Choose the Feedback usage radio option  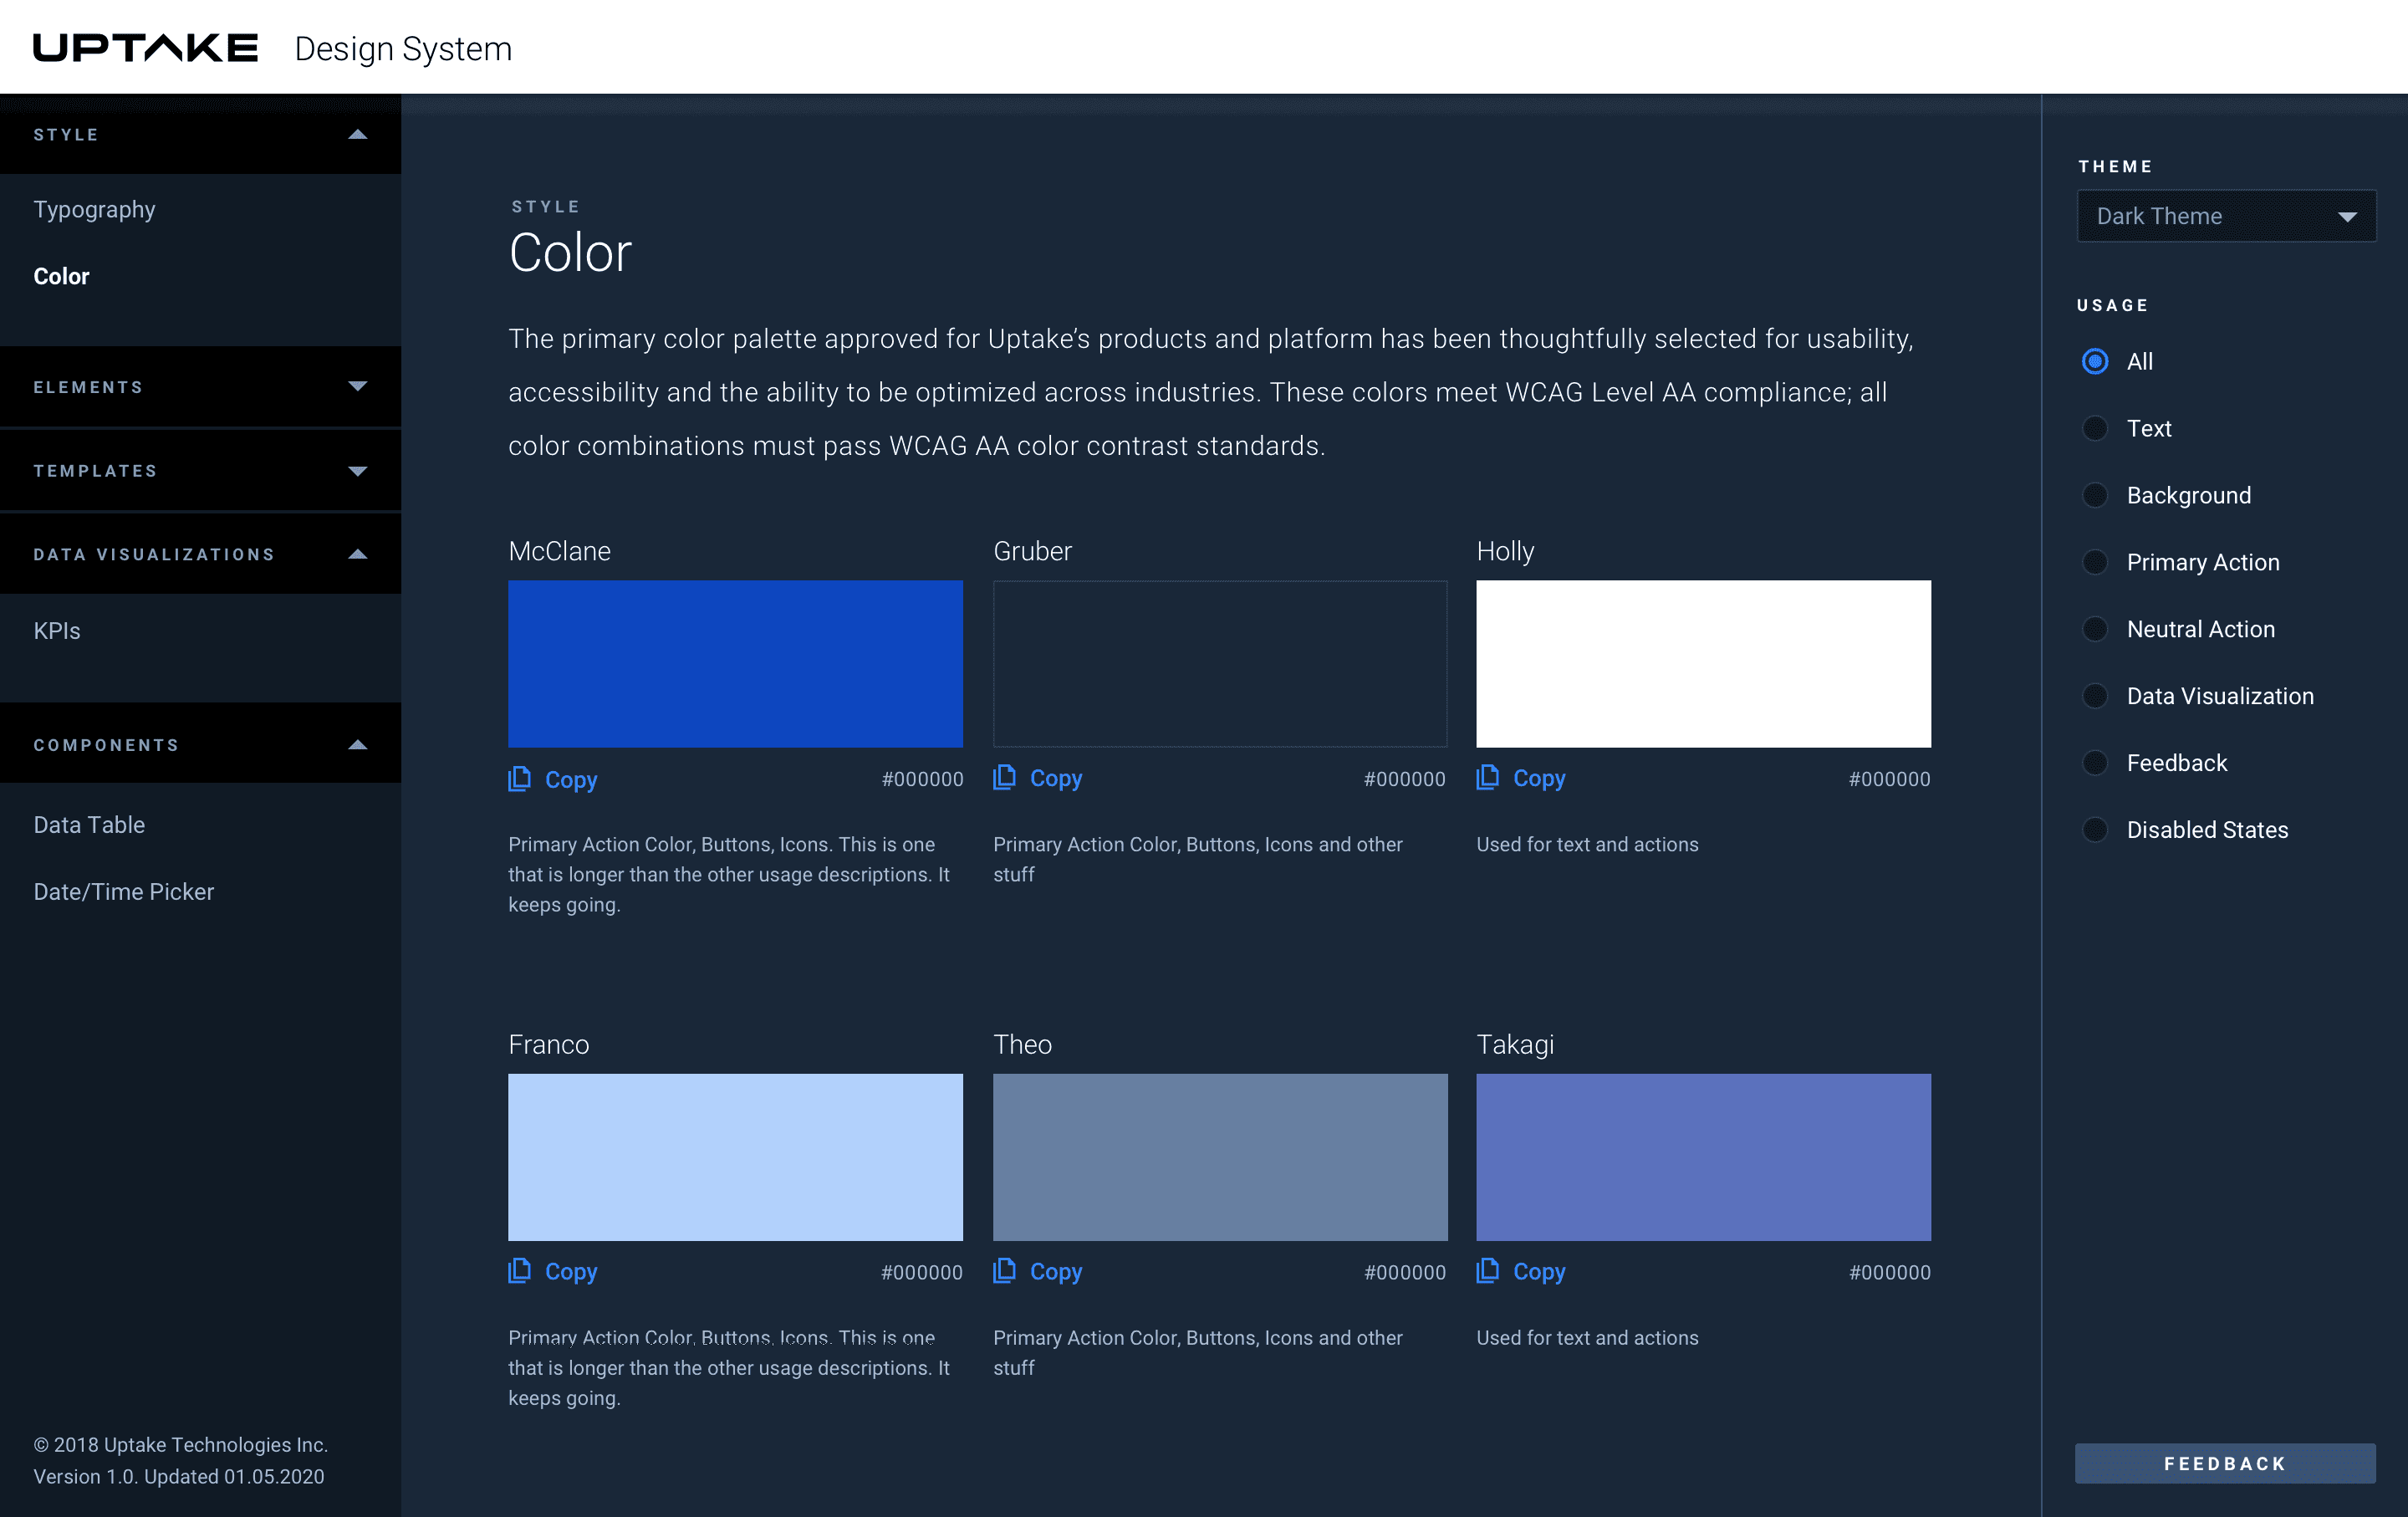pos(2095,763)
